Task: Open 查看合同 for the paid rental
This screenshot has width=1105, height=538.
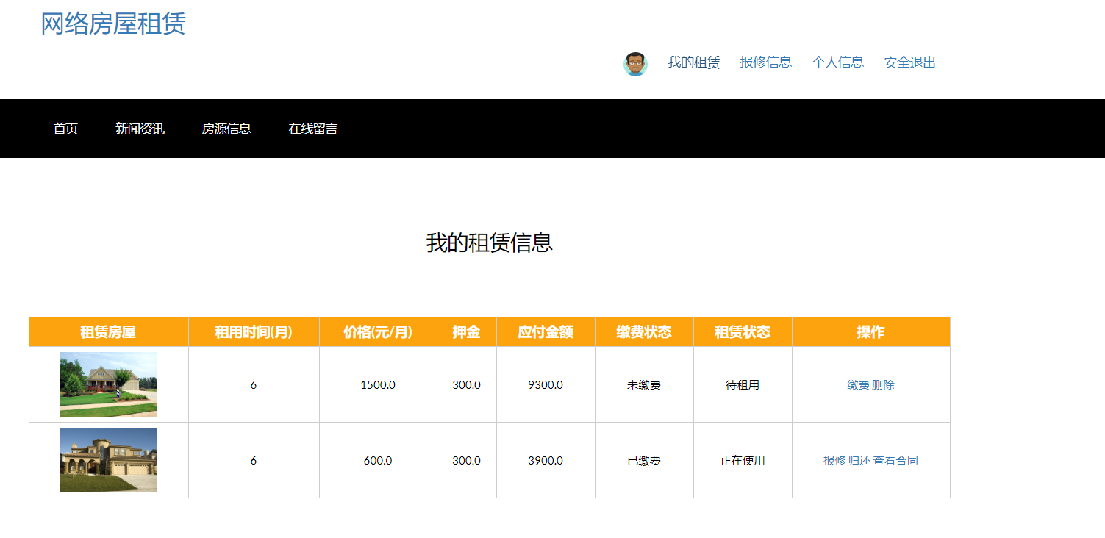Action: (x=895, y=461)
